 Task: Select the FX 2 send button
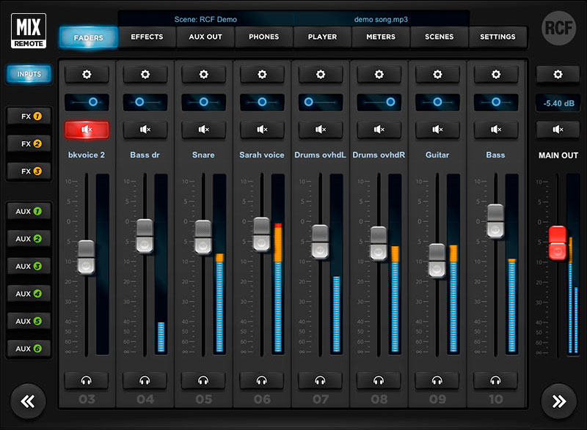click(x=29, y=144)
